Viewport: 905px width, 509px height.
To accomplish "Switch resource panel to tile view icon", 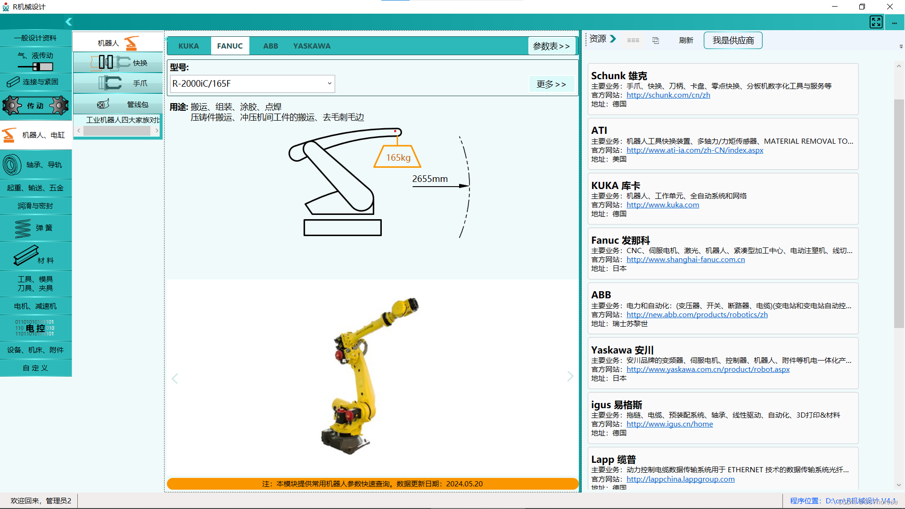I will pos(656,41).
